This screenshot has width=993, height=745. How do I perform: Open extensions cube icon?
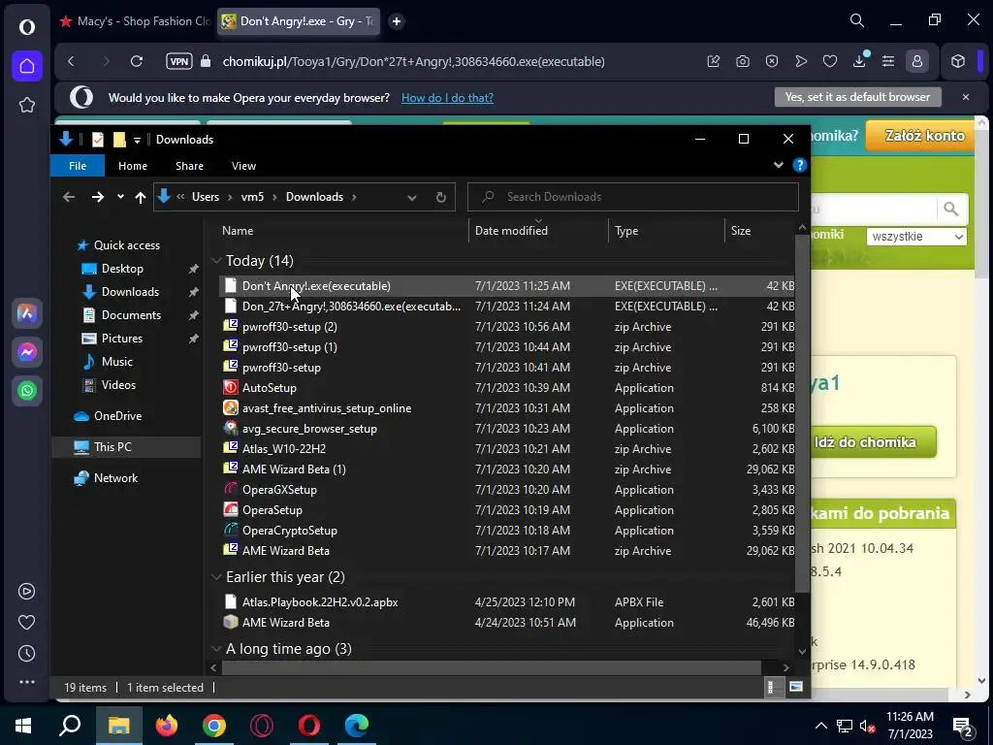click(x=957, y=61)
